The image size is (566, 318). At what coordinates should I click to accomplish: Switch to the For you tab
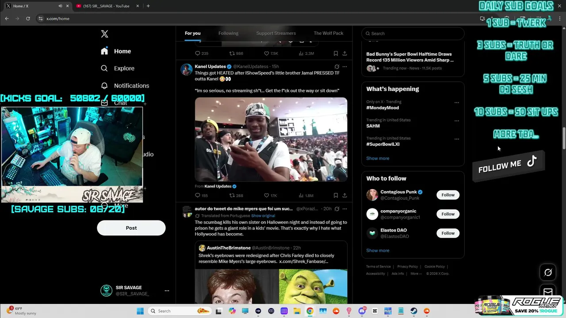pyautogui.click(x=193, y=33)
